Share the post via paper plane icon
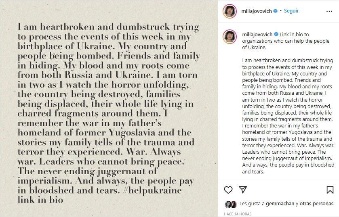The width and height of the screenshot is (339, 217). (243, 190)
